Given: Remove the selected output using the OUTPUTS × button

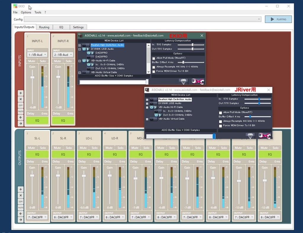Looking at the screenshot, I should [x=20, y=195].
